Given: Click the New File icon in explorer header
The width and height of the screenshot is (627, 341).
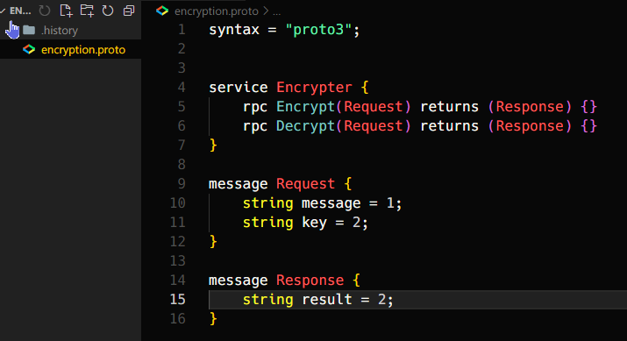Looking at the screenshot, I should pos(66,11).
